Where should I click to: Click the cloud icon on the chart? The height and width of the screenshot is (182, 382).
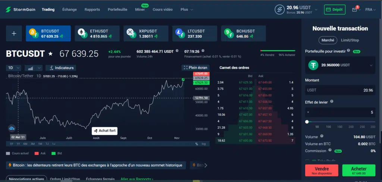[x=12, y=128]
